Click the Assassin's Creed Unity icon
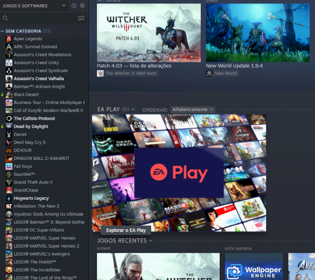The height and width of the screenshot is (280, 315). point(9,63)
